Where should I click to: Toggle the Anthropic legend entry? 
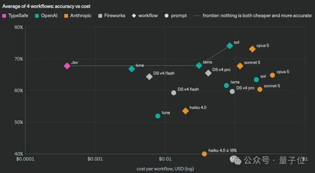[78, 16]
